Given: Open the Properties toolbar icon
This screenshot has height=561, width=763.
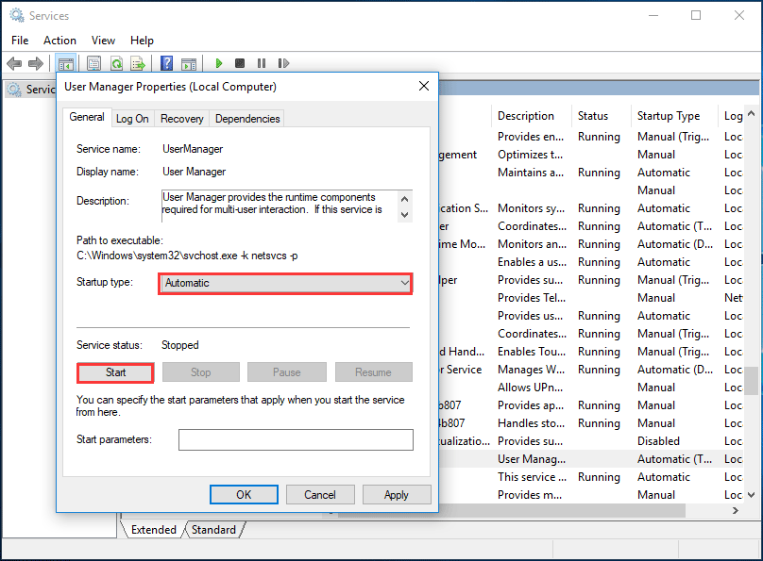Looking at the screenshot, I should (x=93, y=63).
